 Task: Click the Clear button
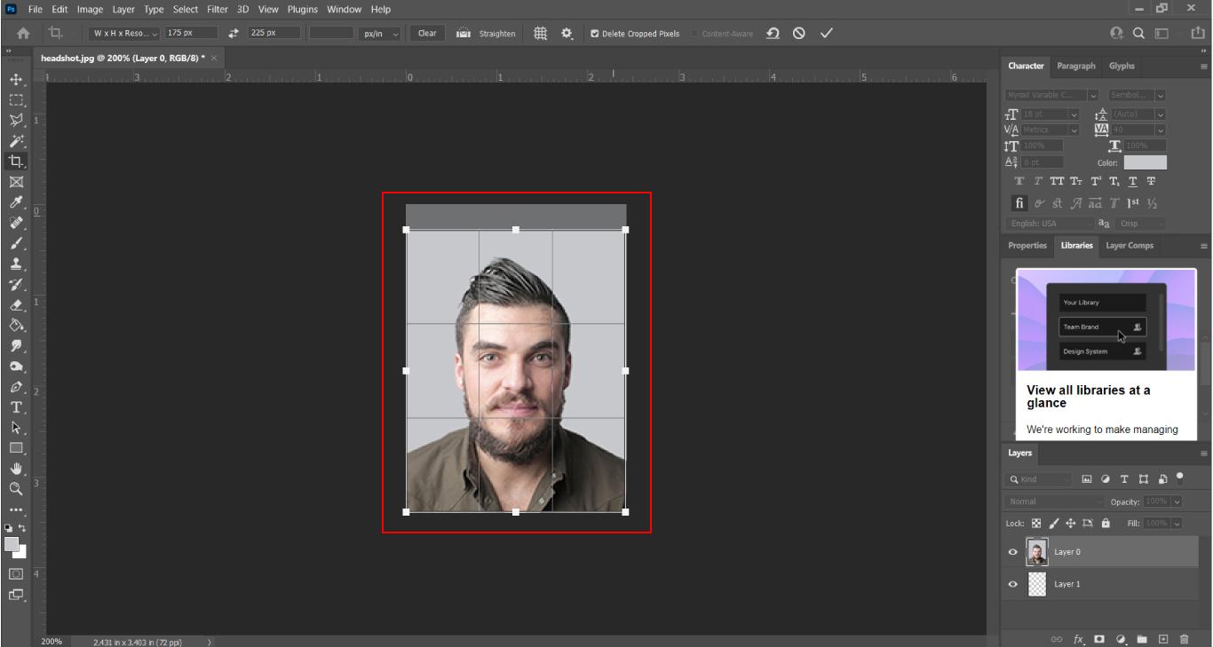click(x=427, y=33)
